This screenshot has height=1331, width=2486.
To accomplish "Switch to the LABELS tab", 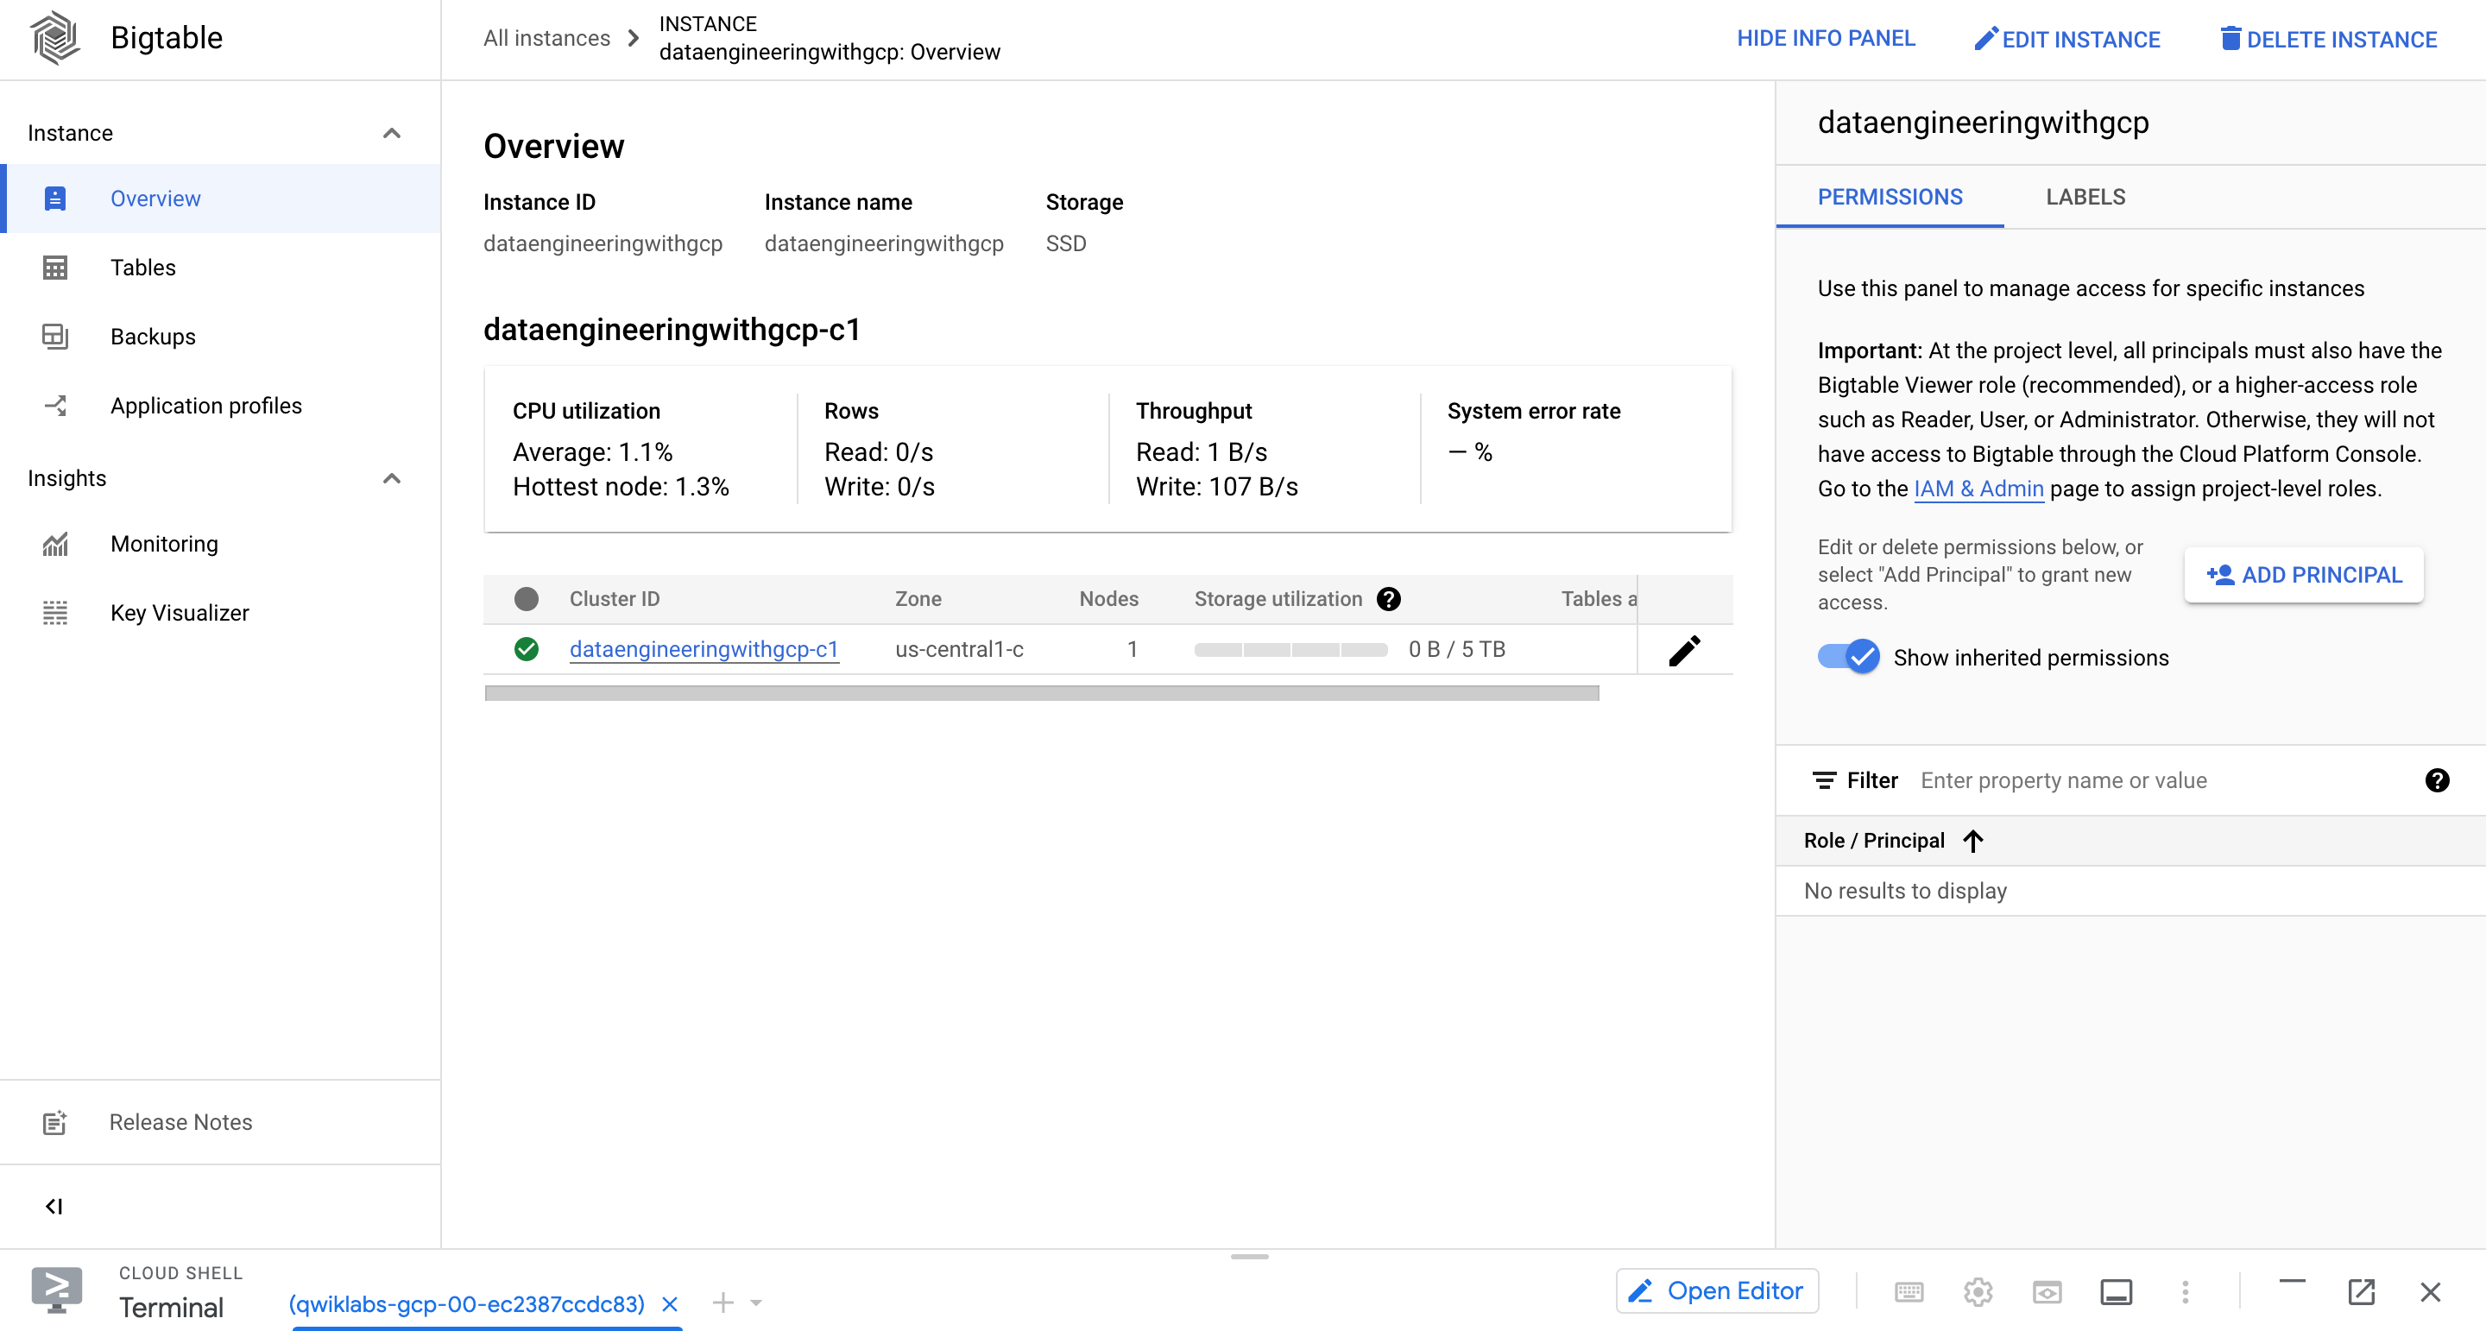I will (2085, 197).
